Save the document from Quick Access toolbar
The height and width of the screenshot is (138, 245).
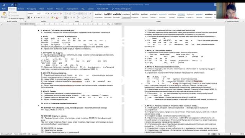pos(3,5)
